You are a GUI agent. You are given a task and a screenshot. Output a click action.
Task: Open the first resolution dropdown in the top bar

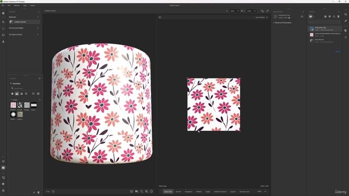click(x=234, y=11)
